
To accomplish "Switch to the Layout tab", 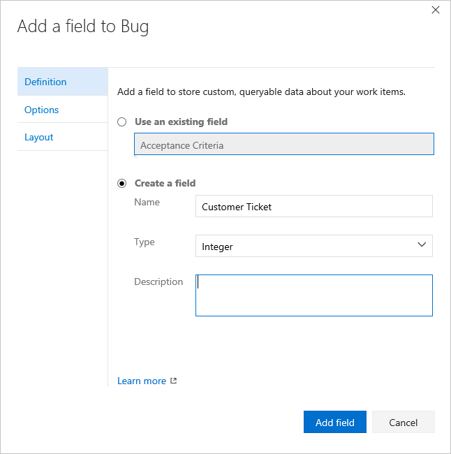I will tap(63, 137).
